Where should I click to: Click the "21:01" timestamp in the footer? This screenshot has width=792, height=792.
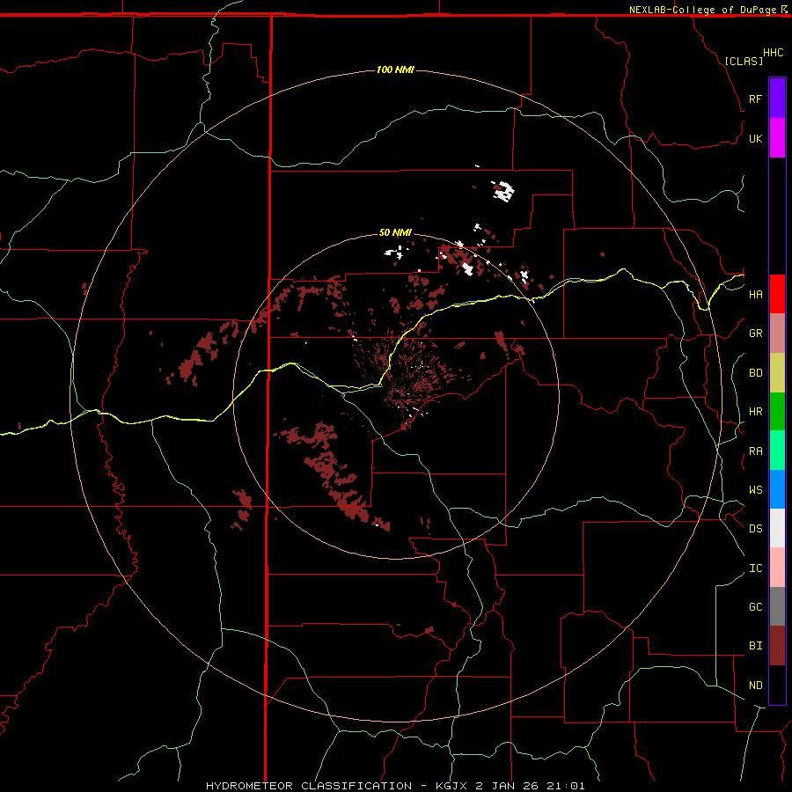(x=564, y=786)
